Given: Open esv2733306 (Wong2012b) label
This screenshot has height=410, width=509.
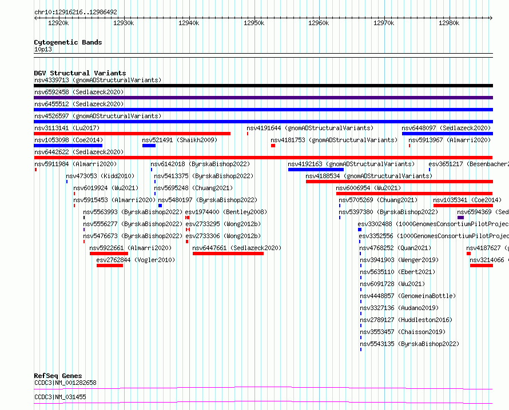Looking at the screenshot, I should click(223, 236).
